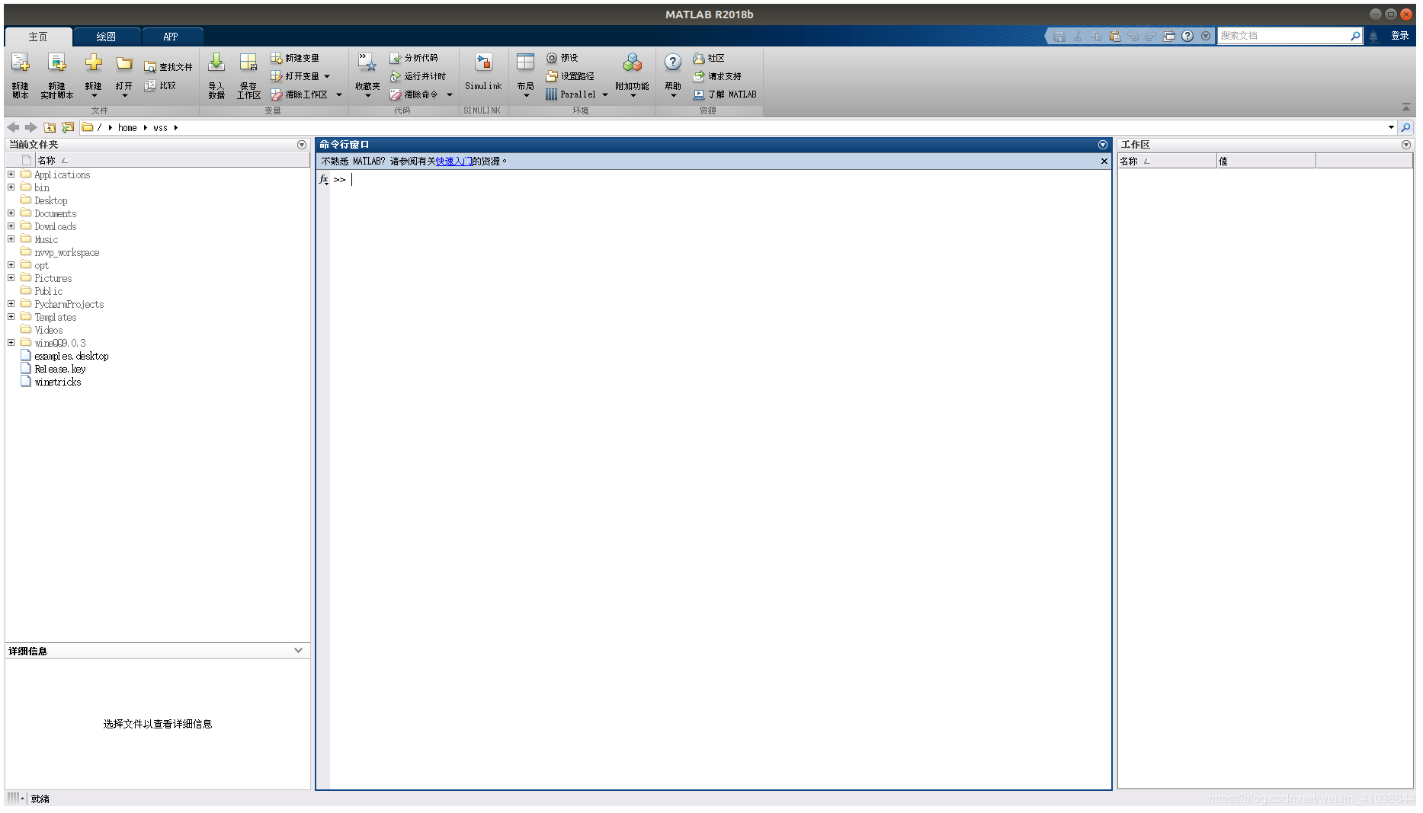Switch to the Home (主页) tab
The width and height of the screenshot is (1423, 813).
(x=38, y=37)
